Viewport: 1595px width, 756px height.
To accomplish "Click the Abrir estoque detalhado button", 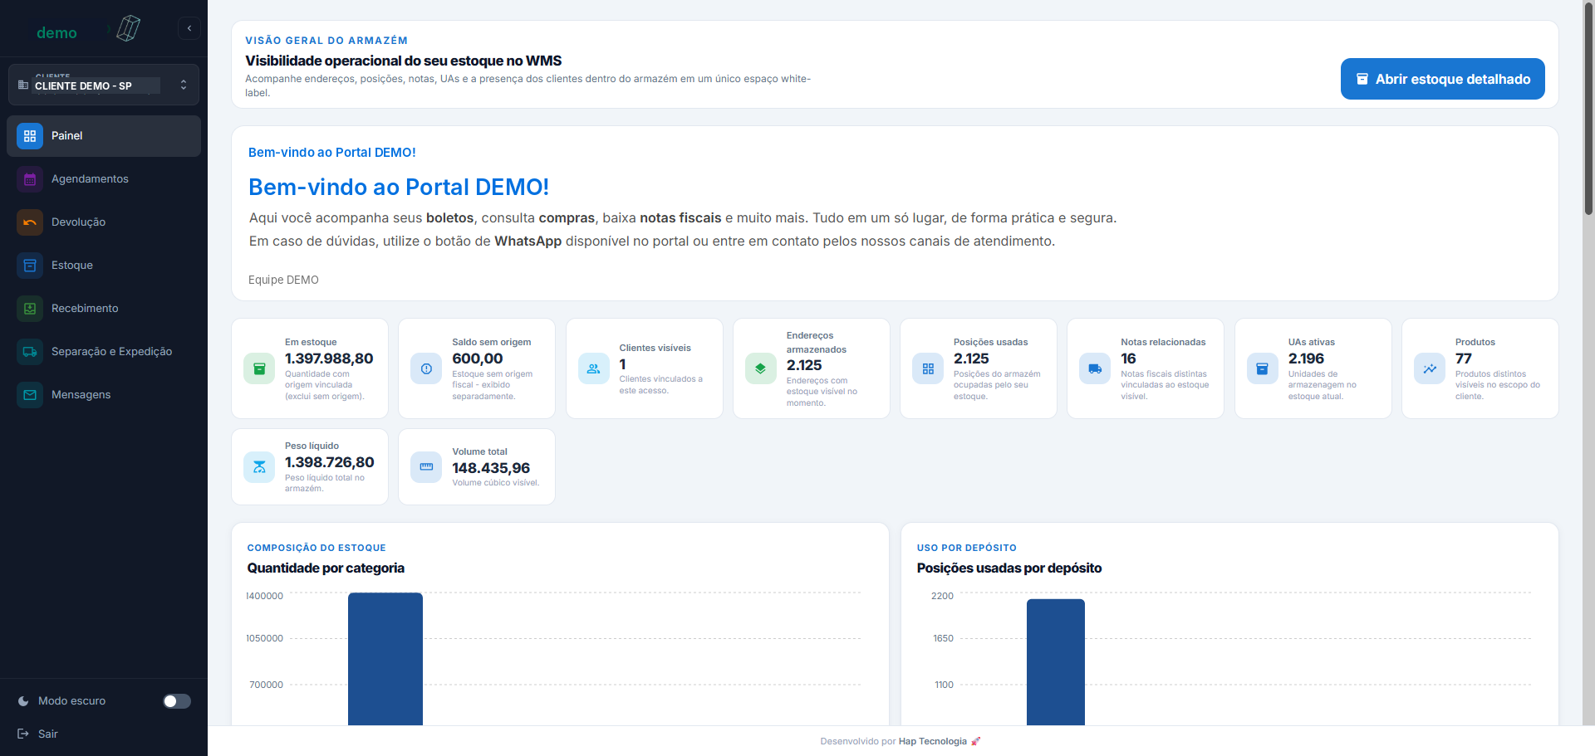I will click(1442, 79).
